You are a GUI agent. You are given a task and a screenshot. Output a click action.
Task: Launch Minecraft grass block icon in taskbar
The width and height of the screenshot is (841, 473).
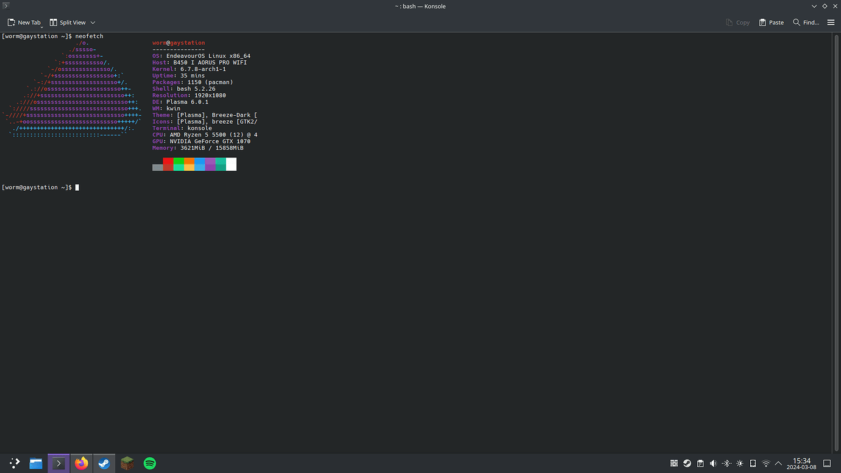click(127, 463)
